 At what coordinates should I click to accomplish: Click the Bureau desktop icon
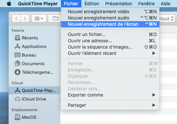click(18, 55)
